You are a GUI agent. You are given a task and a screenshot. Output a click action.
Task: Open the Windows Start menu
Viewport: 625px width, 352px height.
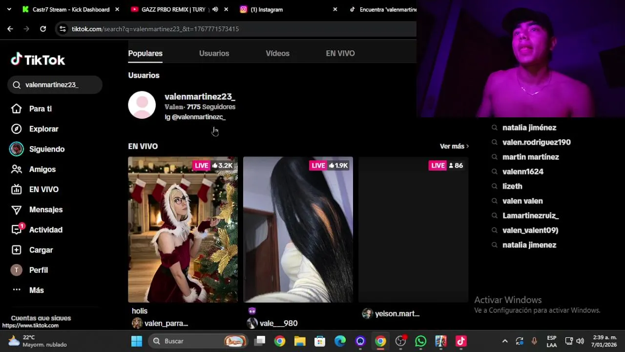(x=137, y=341)
